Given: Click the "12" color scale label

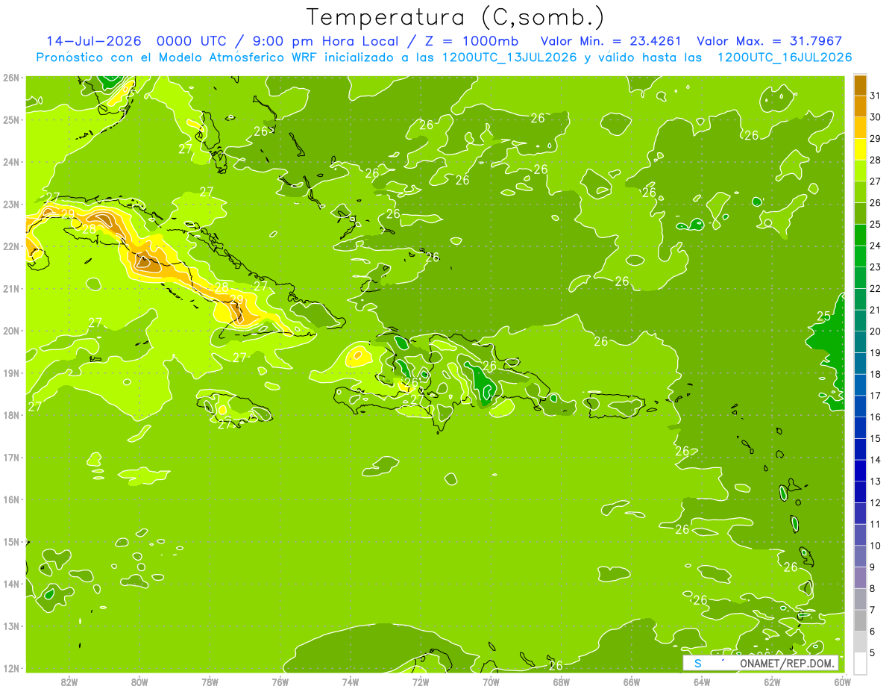Looking at the screenshot, I should tap(876, 502).
